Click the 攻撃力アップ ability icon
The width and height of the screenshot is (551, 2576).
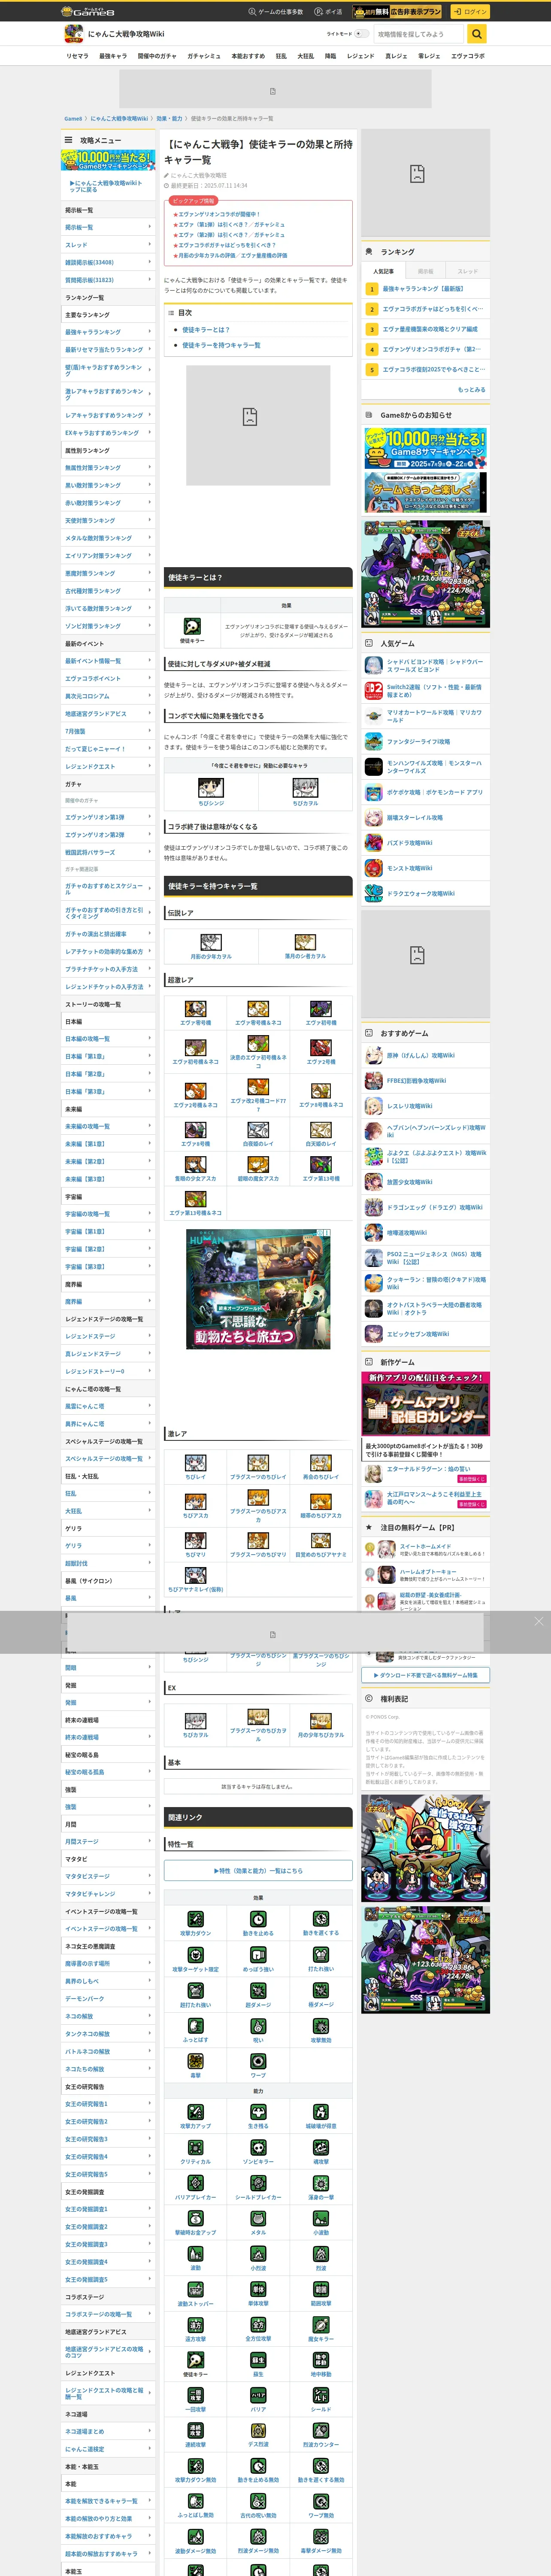pos(196,2111)
